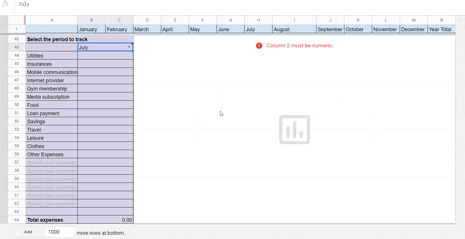The height and width of the screenshot is (239, 465).
Task: Click the placeholder chart icon
Action: tap(294, 130)
